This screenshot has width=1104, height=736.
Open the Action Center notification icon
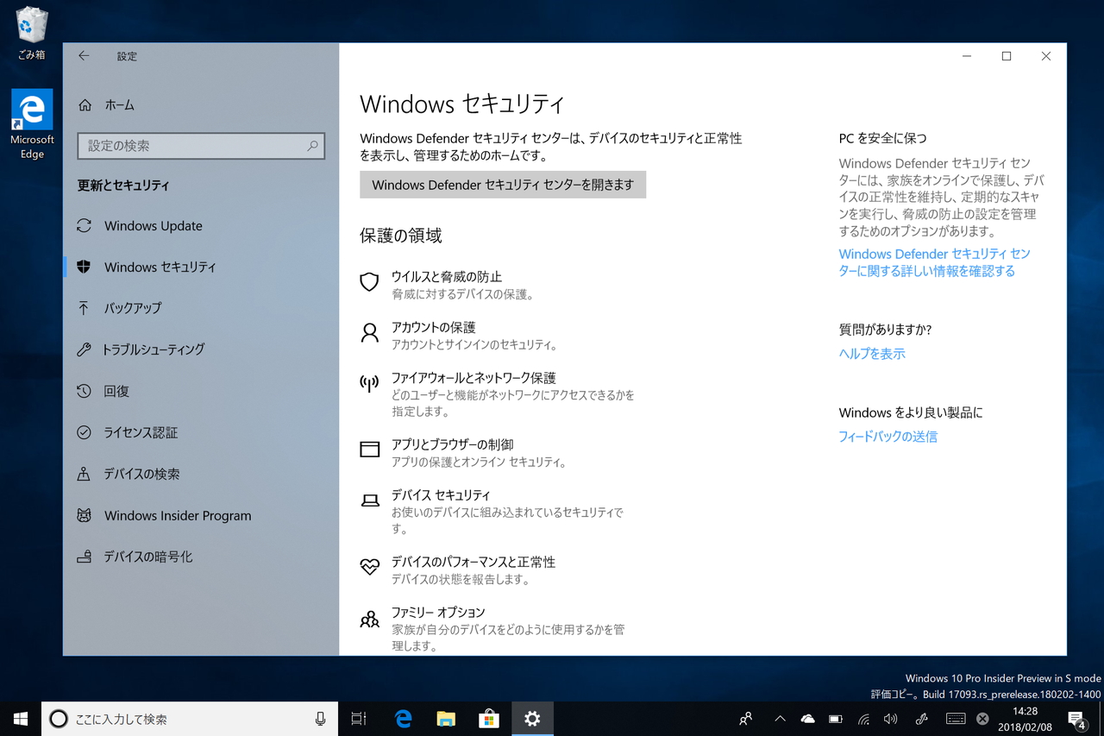(x=1077, y=718)
